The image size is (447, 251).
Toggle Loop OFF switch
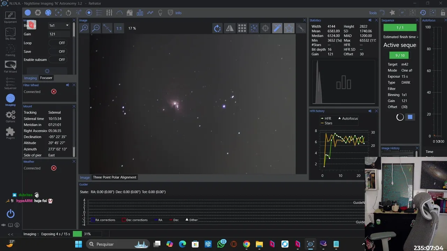pyautogui.click(x=58, y=43)
